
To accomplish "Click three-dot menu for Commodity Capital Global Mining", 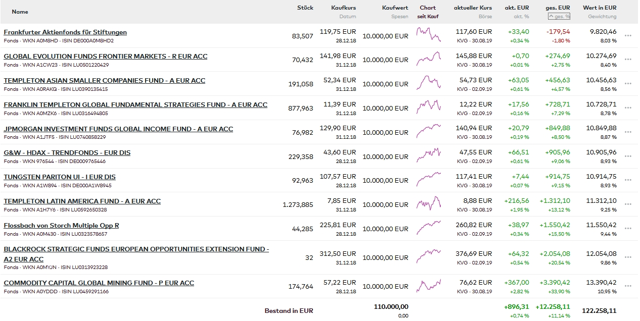I will 628,286.
